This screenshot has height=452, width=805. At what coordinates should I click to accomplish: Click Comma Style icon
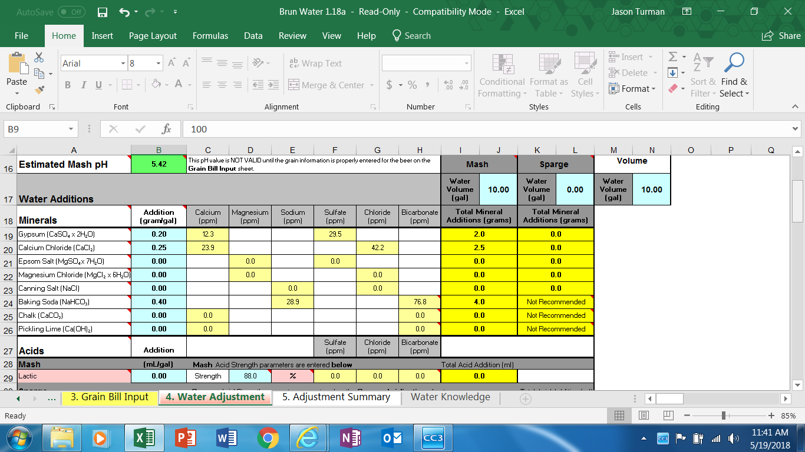pos(427,85)
